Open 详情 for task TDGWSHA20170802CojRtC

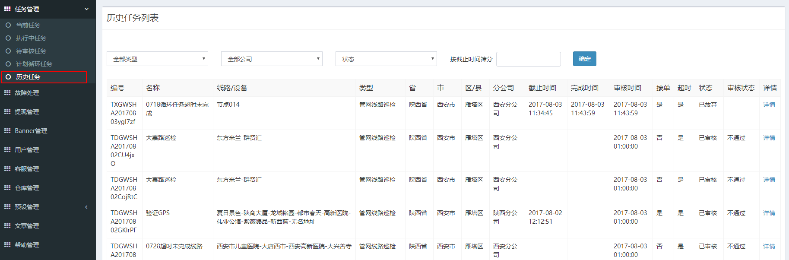point(769,180)
